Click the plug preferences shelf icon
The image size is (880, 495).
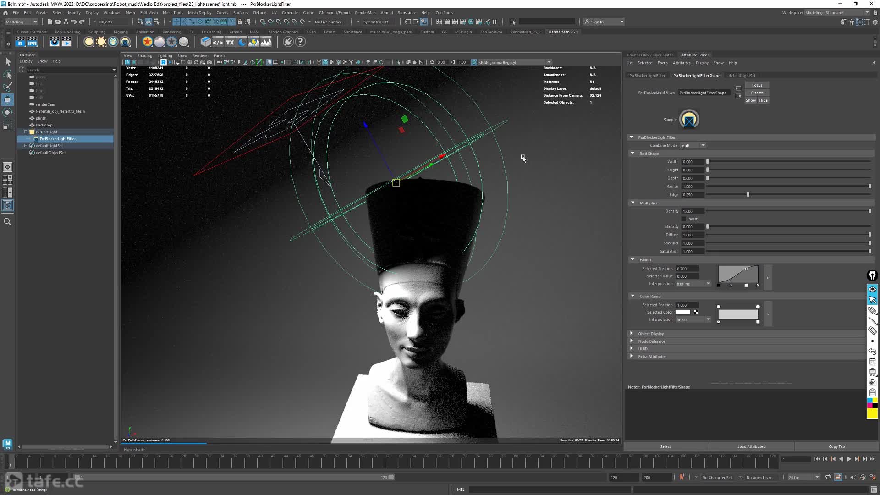point(288,42)
